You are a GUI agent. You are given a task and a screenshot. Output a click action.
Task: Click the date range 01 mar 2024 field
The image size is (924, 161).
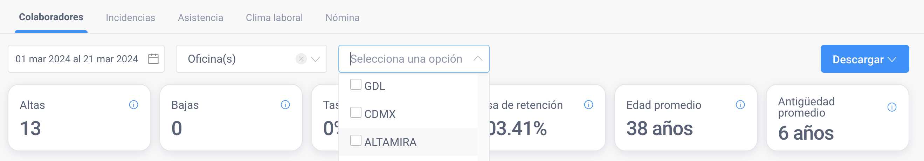86,59
